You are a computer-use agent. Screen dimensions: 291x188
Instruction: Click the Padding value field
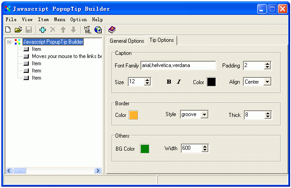(x=254, y=66)
